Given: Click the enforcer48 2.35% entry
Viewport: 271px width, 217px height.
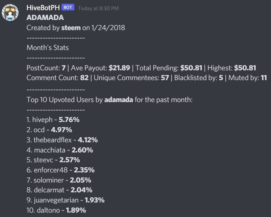Looking at the screenshot, I should pyautogui.click(x=60, y=170).
